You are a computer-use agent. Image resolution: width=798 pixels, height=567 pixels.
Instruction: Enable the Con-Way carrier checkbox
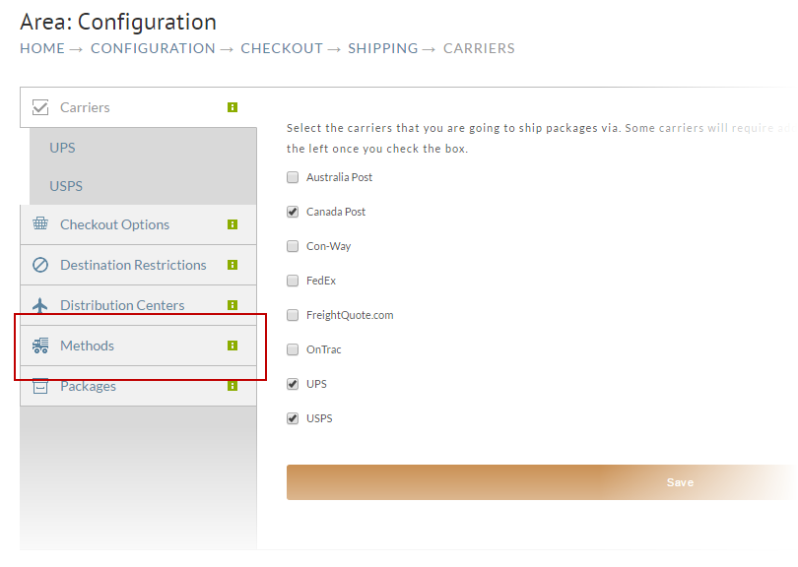293,246
